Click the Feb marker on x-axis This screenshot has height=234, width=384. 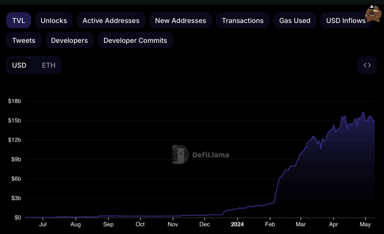270,225
